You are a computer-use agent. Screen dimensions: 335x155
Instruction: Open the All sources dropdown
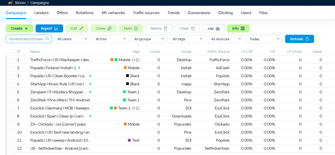coord(226,39)
